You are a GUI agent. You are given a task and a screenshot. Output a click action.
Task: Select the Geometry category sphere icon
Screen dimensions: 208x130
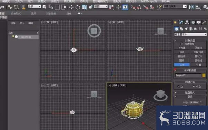(x=176, y=29)
